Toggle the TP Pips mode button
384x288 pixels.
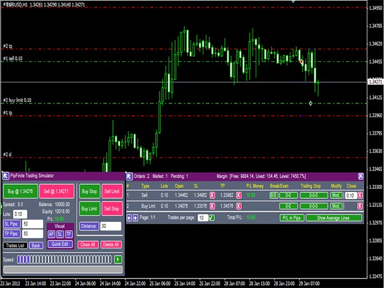coord(12,233)
